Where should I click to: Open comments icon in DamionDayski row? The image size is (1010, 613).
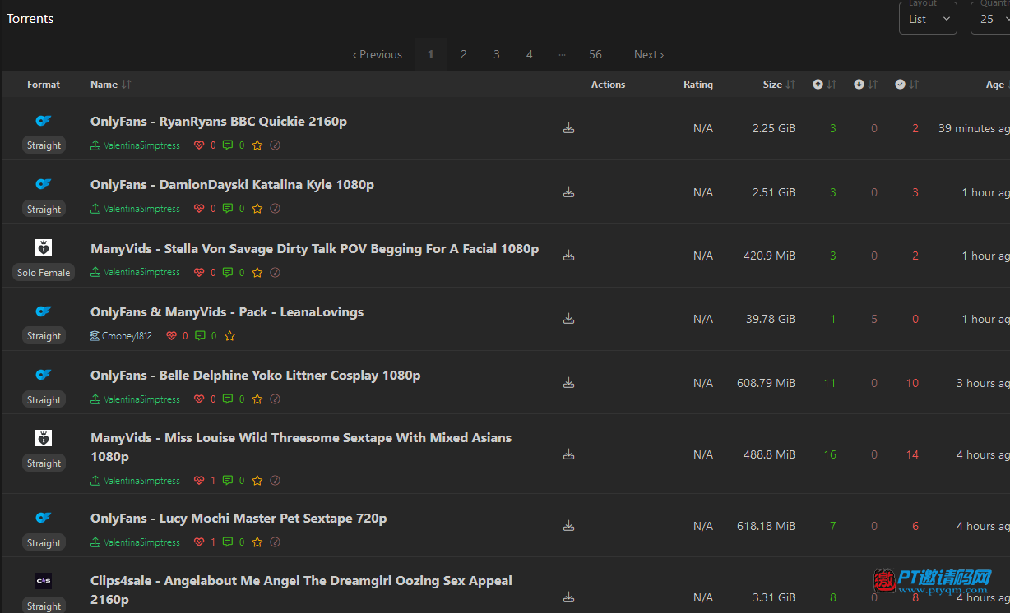click(228, 209)
